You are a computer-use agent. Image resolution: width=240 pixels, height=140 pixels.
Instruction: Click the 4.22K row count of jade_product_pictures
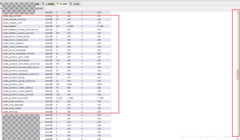click(x=59, y=98)
